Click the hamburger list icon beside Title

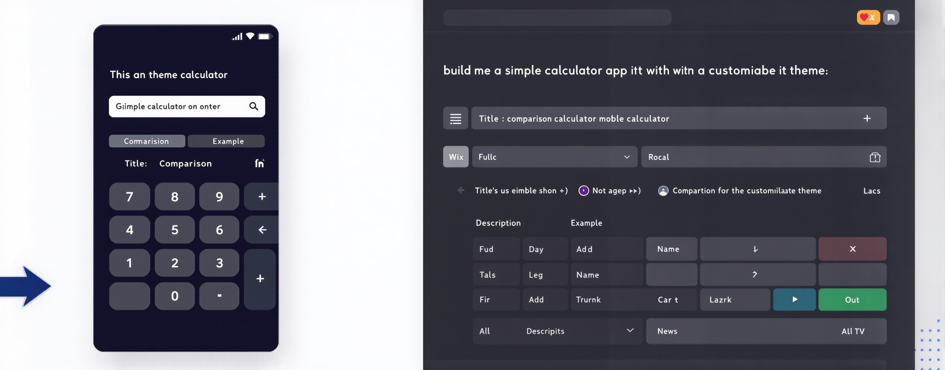[x=455, y=118]
